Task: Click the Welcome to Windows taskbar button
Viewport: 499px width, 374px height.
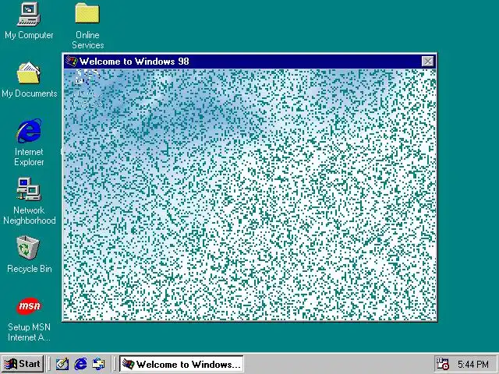Action: (x=182, y=364)
